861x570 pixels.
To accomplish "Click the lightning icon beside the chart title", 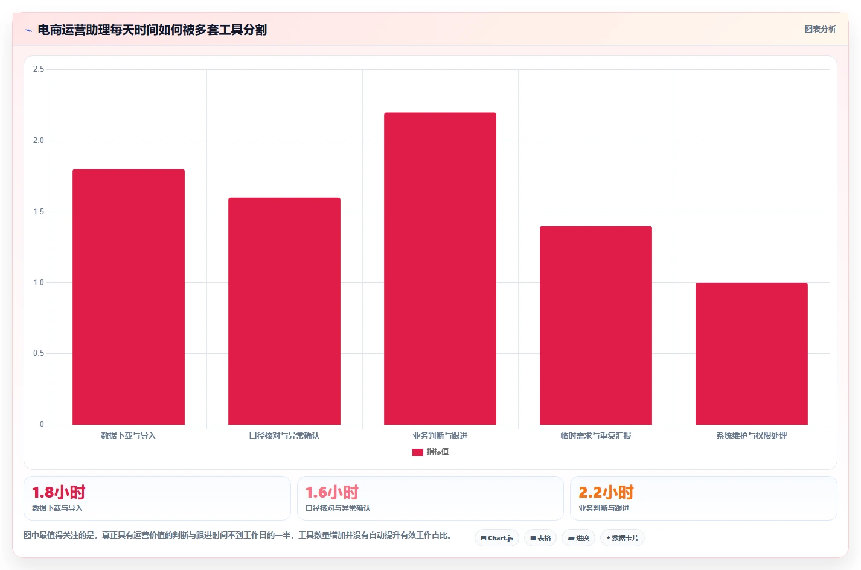I will click(x=28, y=30).
